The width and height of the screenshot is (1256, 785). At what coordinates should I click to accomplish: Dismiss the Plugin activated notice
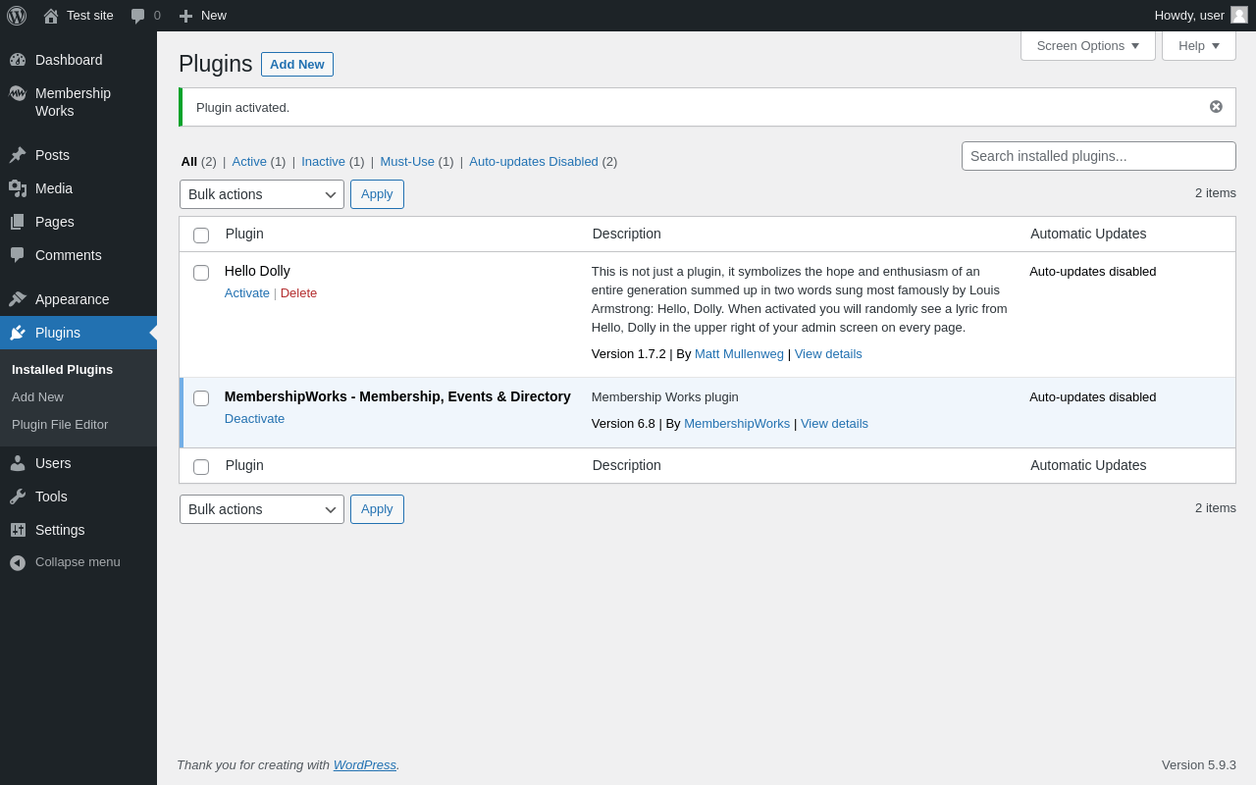click(x=1216, y=107)
